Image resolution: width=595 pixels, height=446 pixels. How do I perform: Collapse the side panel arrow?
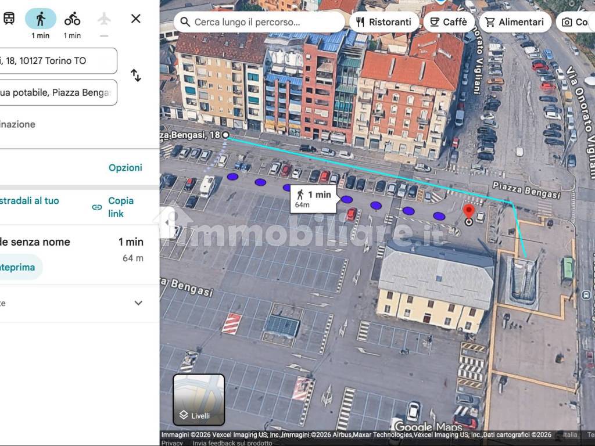(167, 222)
